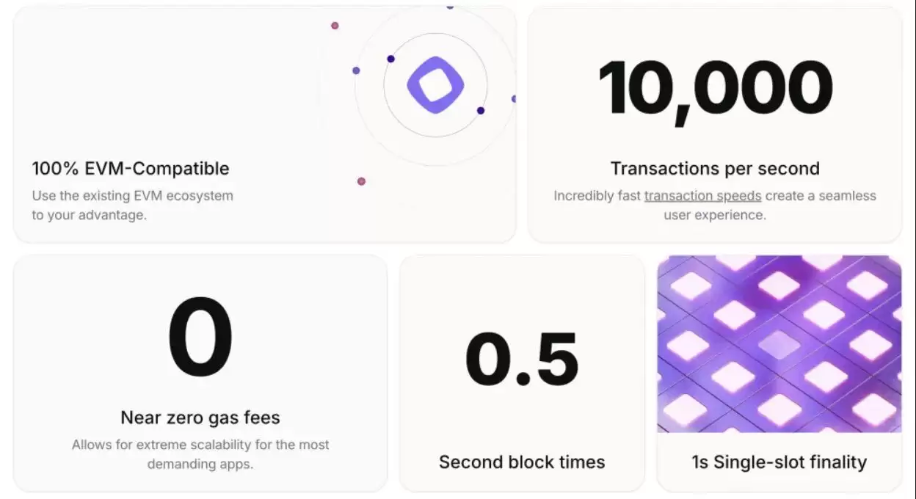916x499 pixels.
Task: Click the "100% EVM-Compatible" heading
Action: point(131,169)
